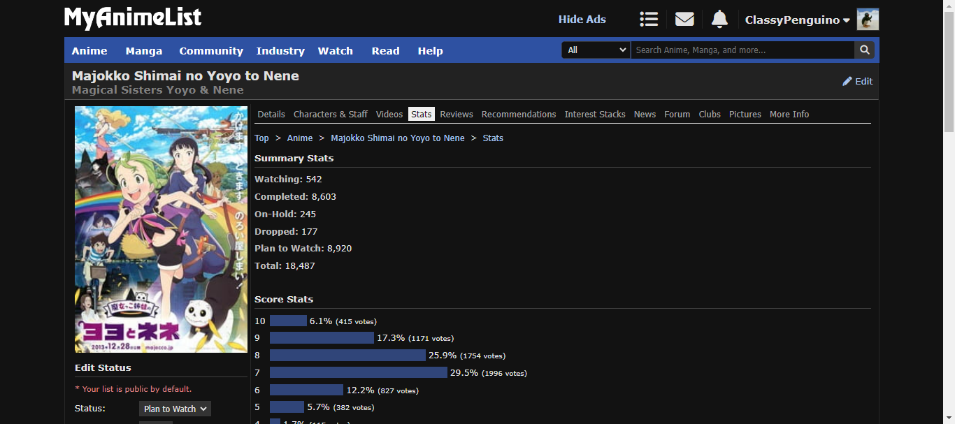
Task: Click the '(1754 votes)' label
Action: click(x=482, y=356)
